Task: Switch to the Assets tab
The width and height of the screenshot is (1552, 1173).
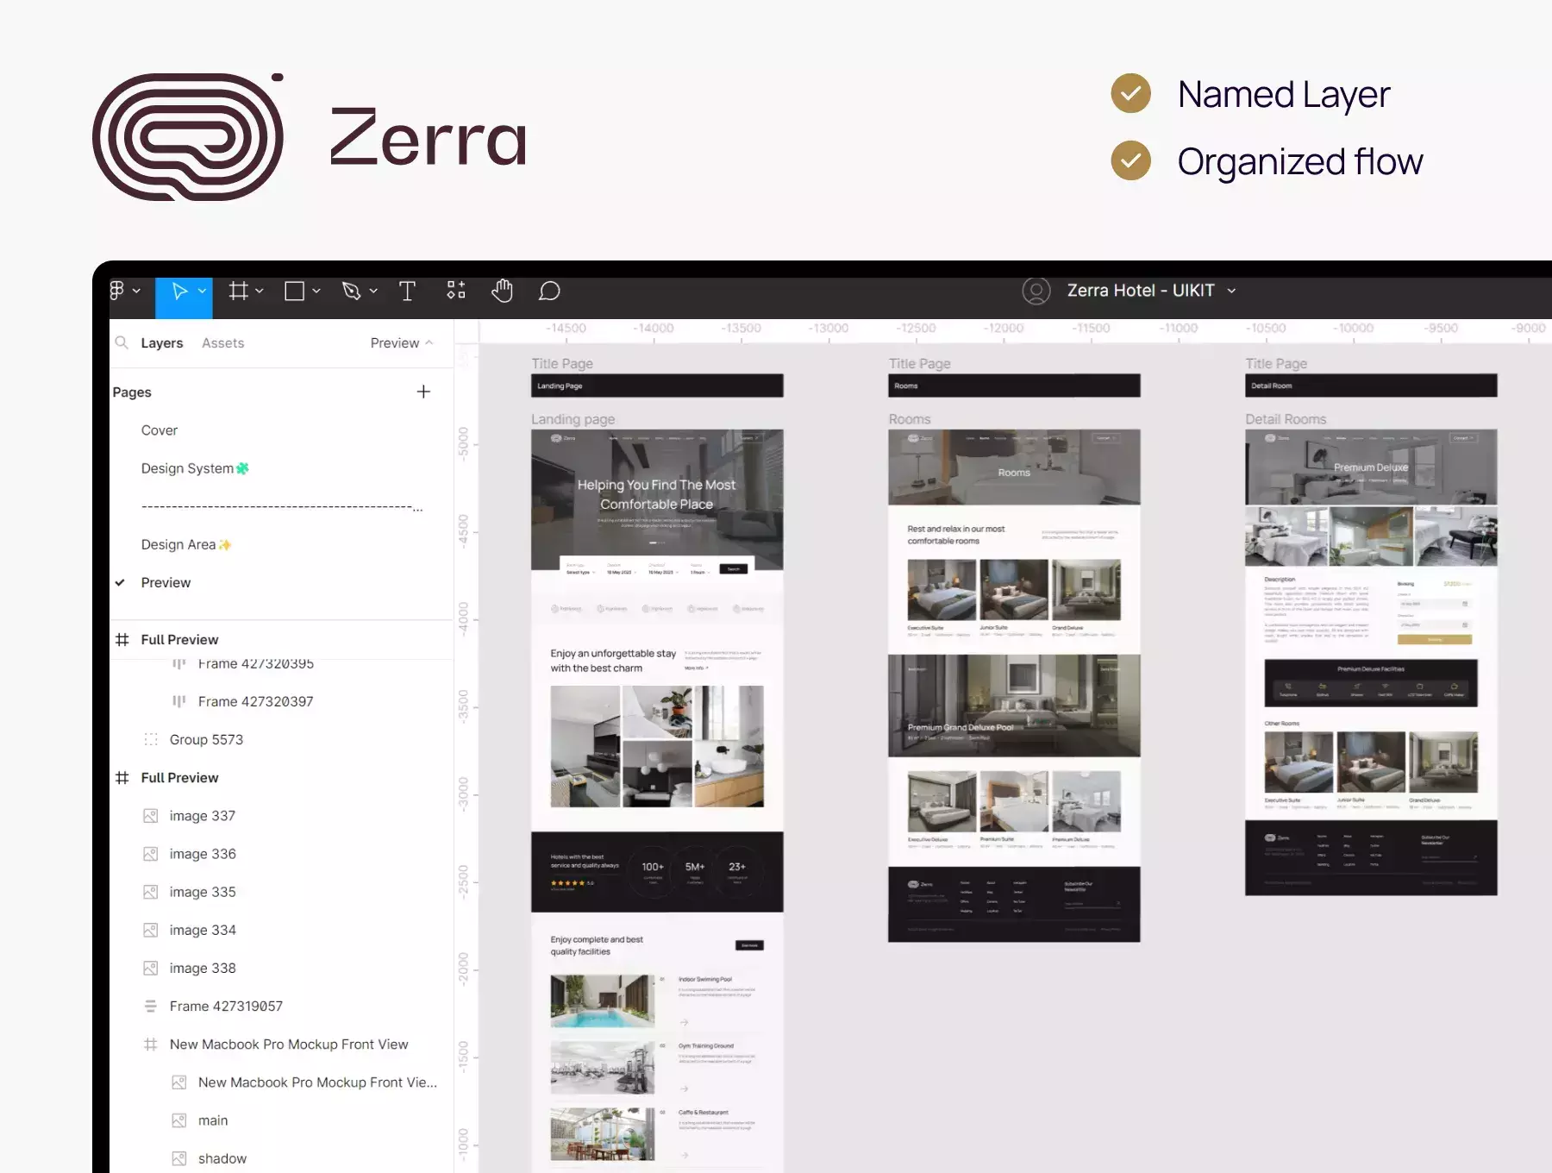Action: (223, 342)
